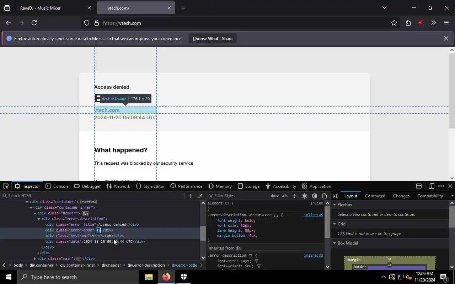Screen dimensions: 455x284
Task: Open the Extensions puzzle icon
Action: coord(408,23)
